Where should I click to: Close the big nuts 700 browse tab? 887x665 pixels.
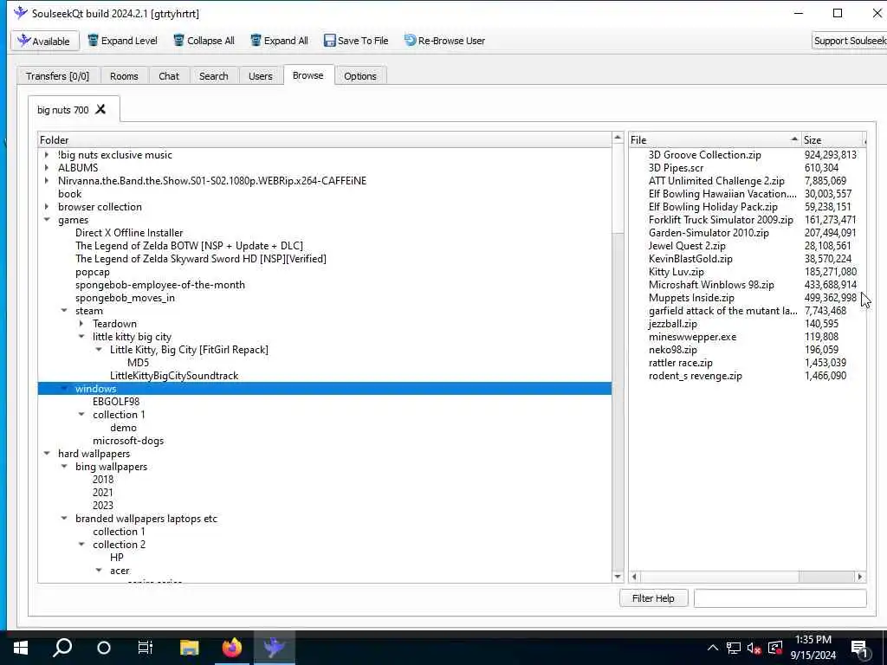(100, 109)
